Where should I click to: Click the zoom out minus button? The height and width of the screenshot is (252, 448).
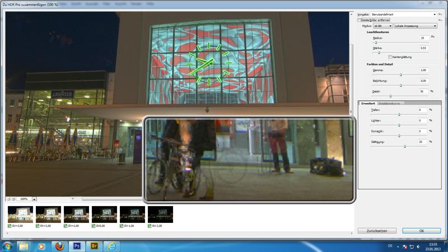click(x=8, y=199)
